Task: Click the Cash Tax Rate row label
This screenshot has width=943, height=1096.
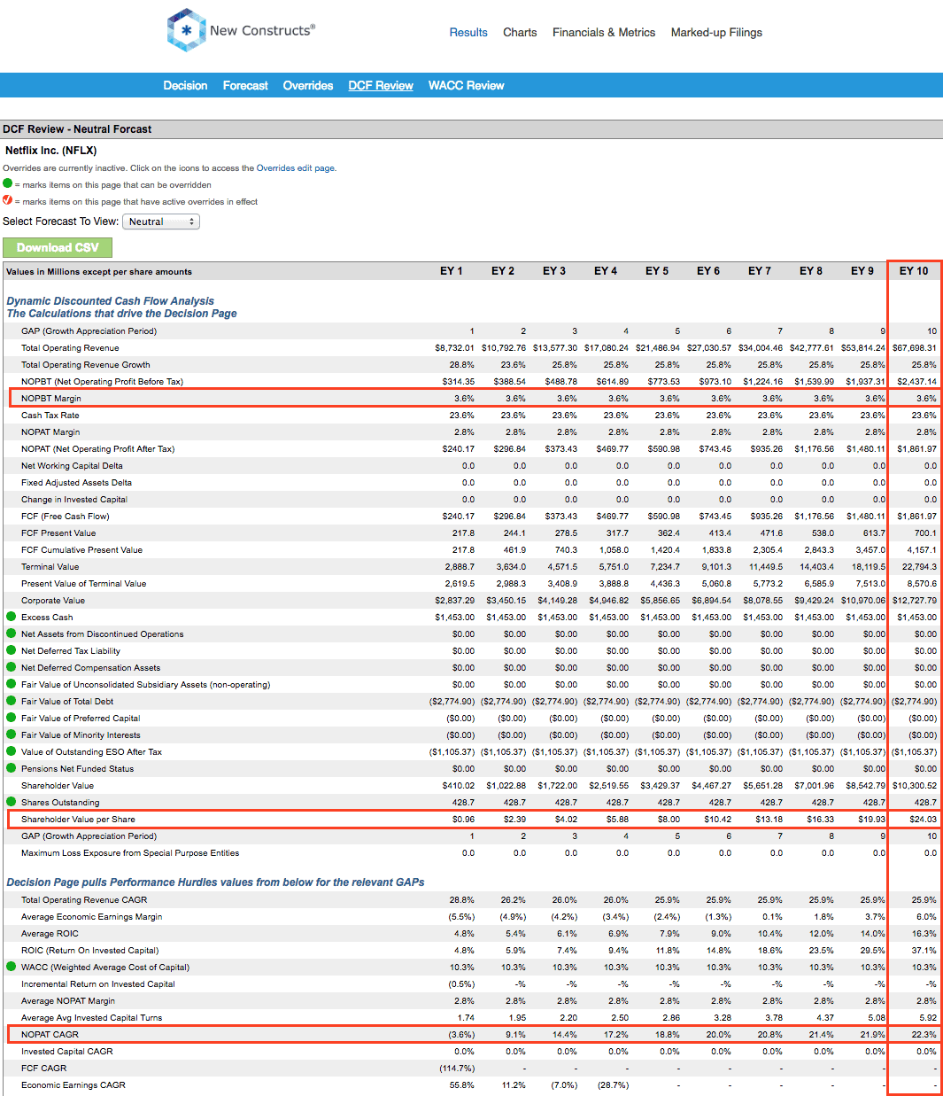Action: coord(50,416)
